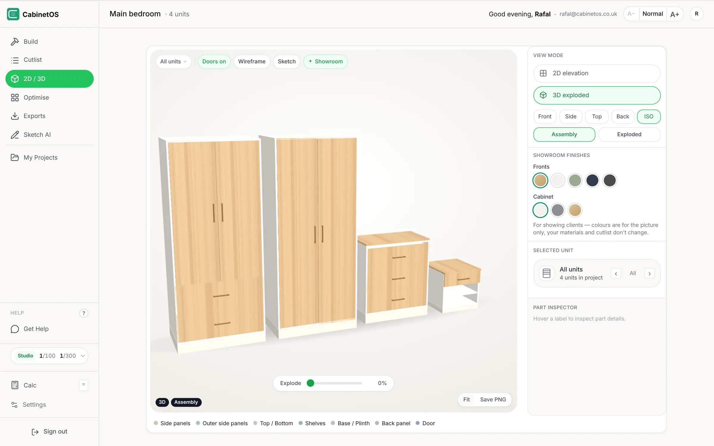Switch to Top view
714x446 pixels.
pos(597,117)
